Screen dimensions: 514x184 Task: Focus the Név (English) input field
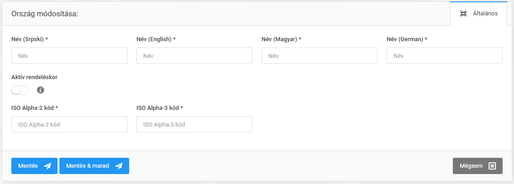194,56
